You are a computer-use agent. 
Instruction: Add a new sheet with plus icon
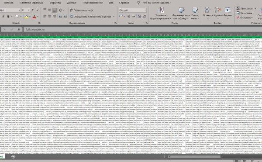tap(13, 156)
